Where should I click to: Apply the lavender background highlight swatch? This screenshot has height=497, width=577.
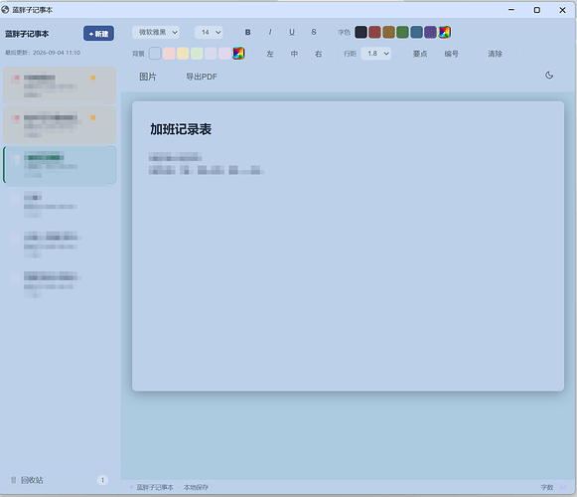(x=224, y=54)
